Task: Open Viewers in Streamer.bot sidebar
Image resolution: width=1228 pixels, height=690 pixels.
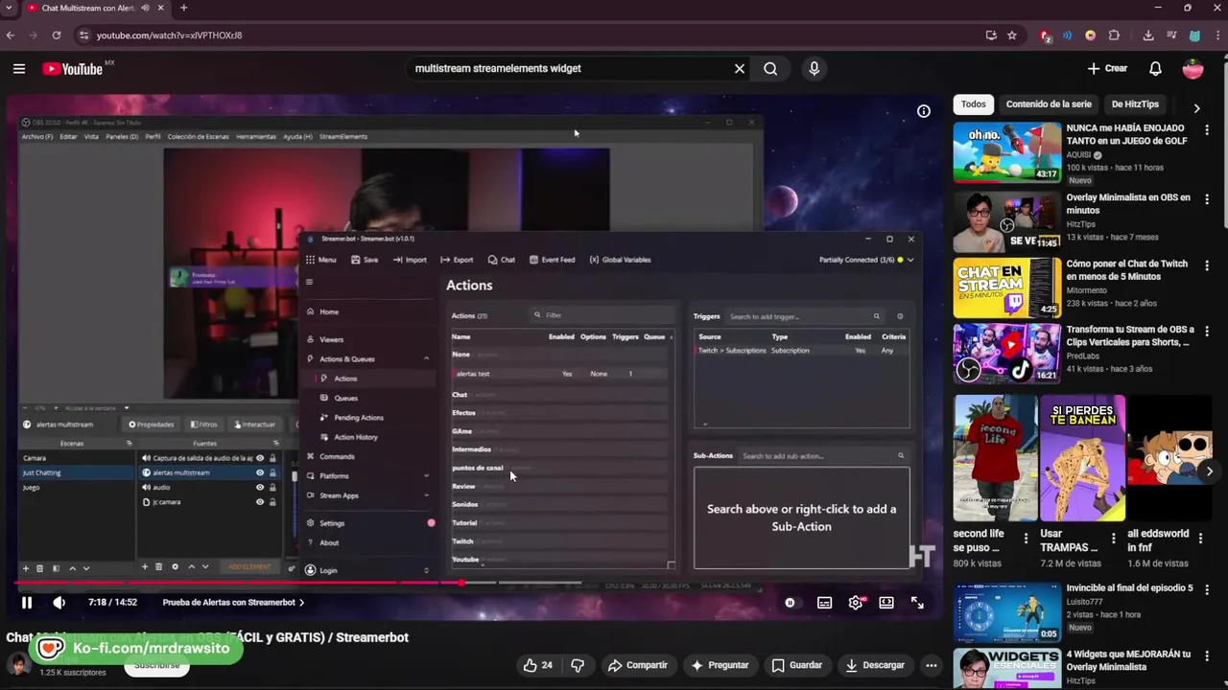Action: (331, 339)
